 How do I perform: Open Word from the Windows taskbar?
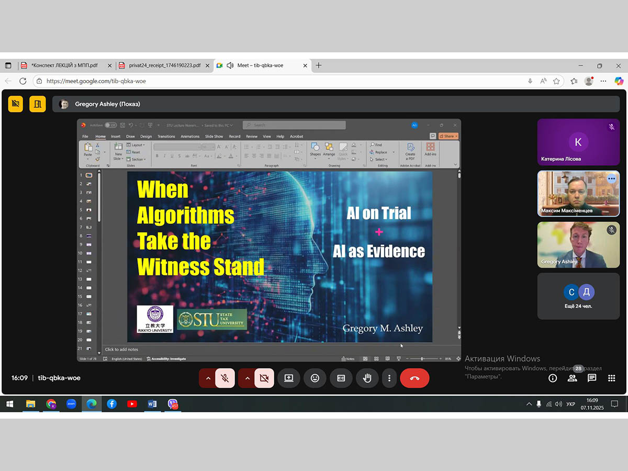(x=152, y=404)
